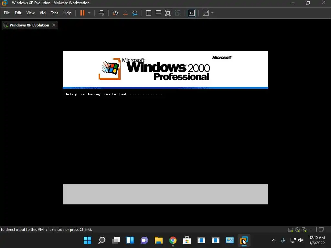Open Task View from the taskbar
This screenshot has height=248, width=331.
[x=116, y=240]
